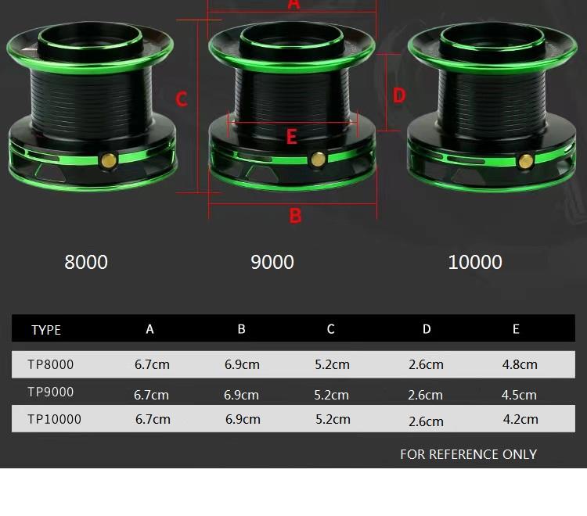The image size is (587, 516).
Task: Click TP10000's A value 6.7cm
Action: 153,419
